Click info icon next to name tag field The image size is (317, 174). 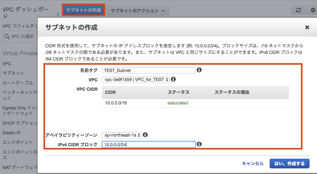(199, 70)
